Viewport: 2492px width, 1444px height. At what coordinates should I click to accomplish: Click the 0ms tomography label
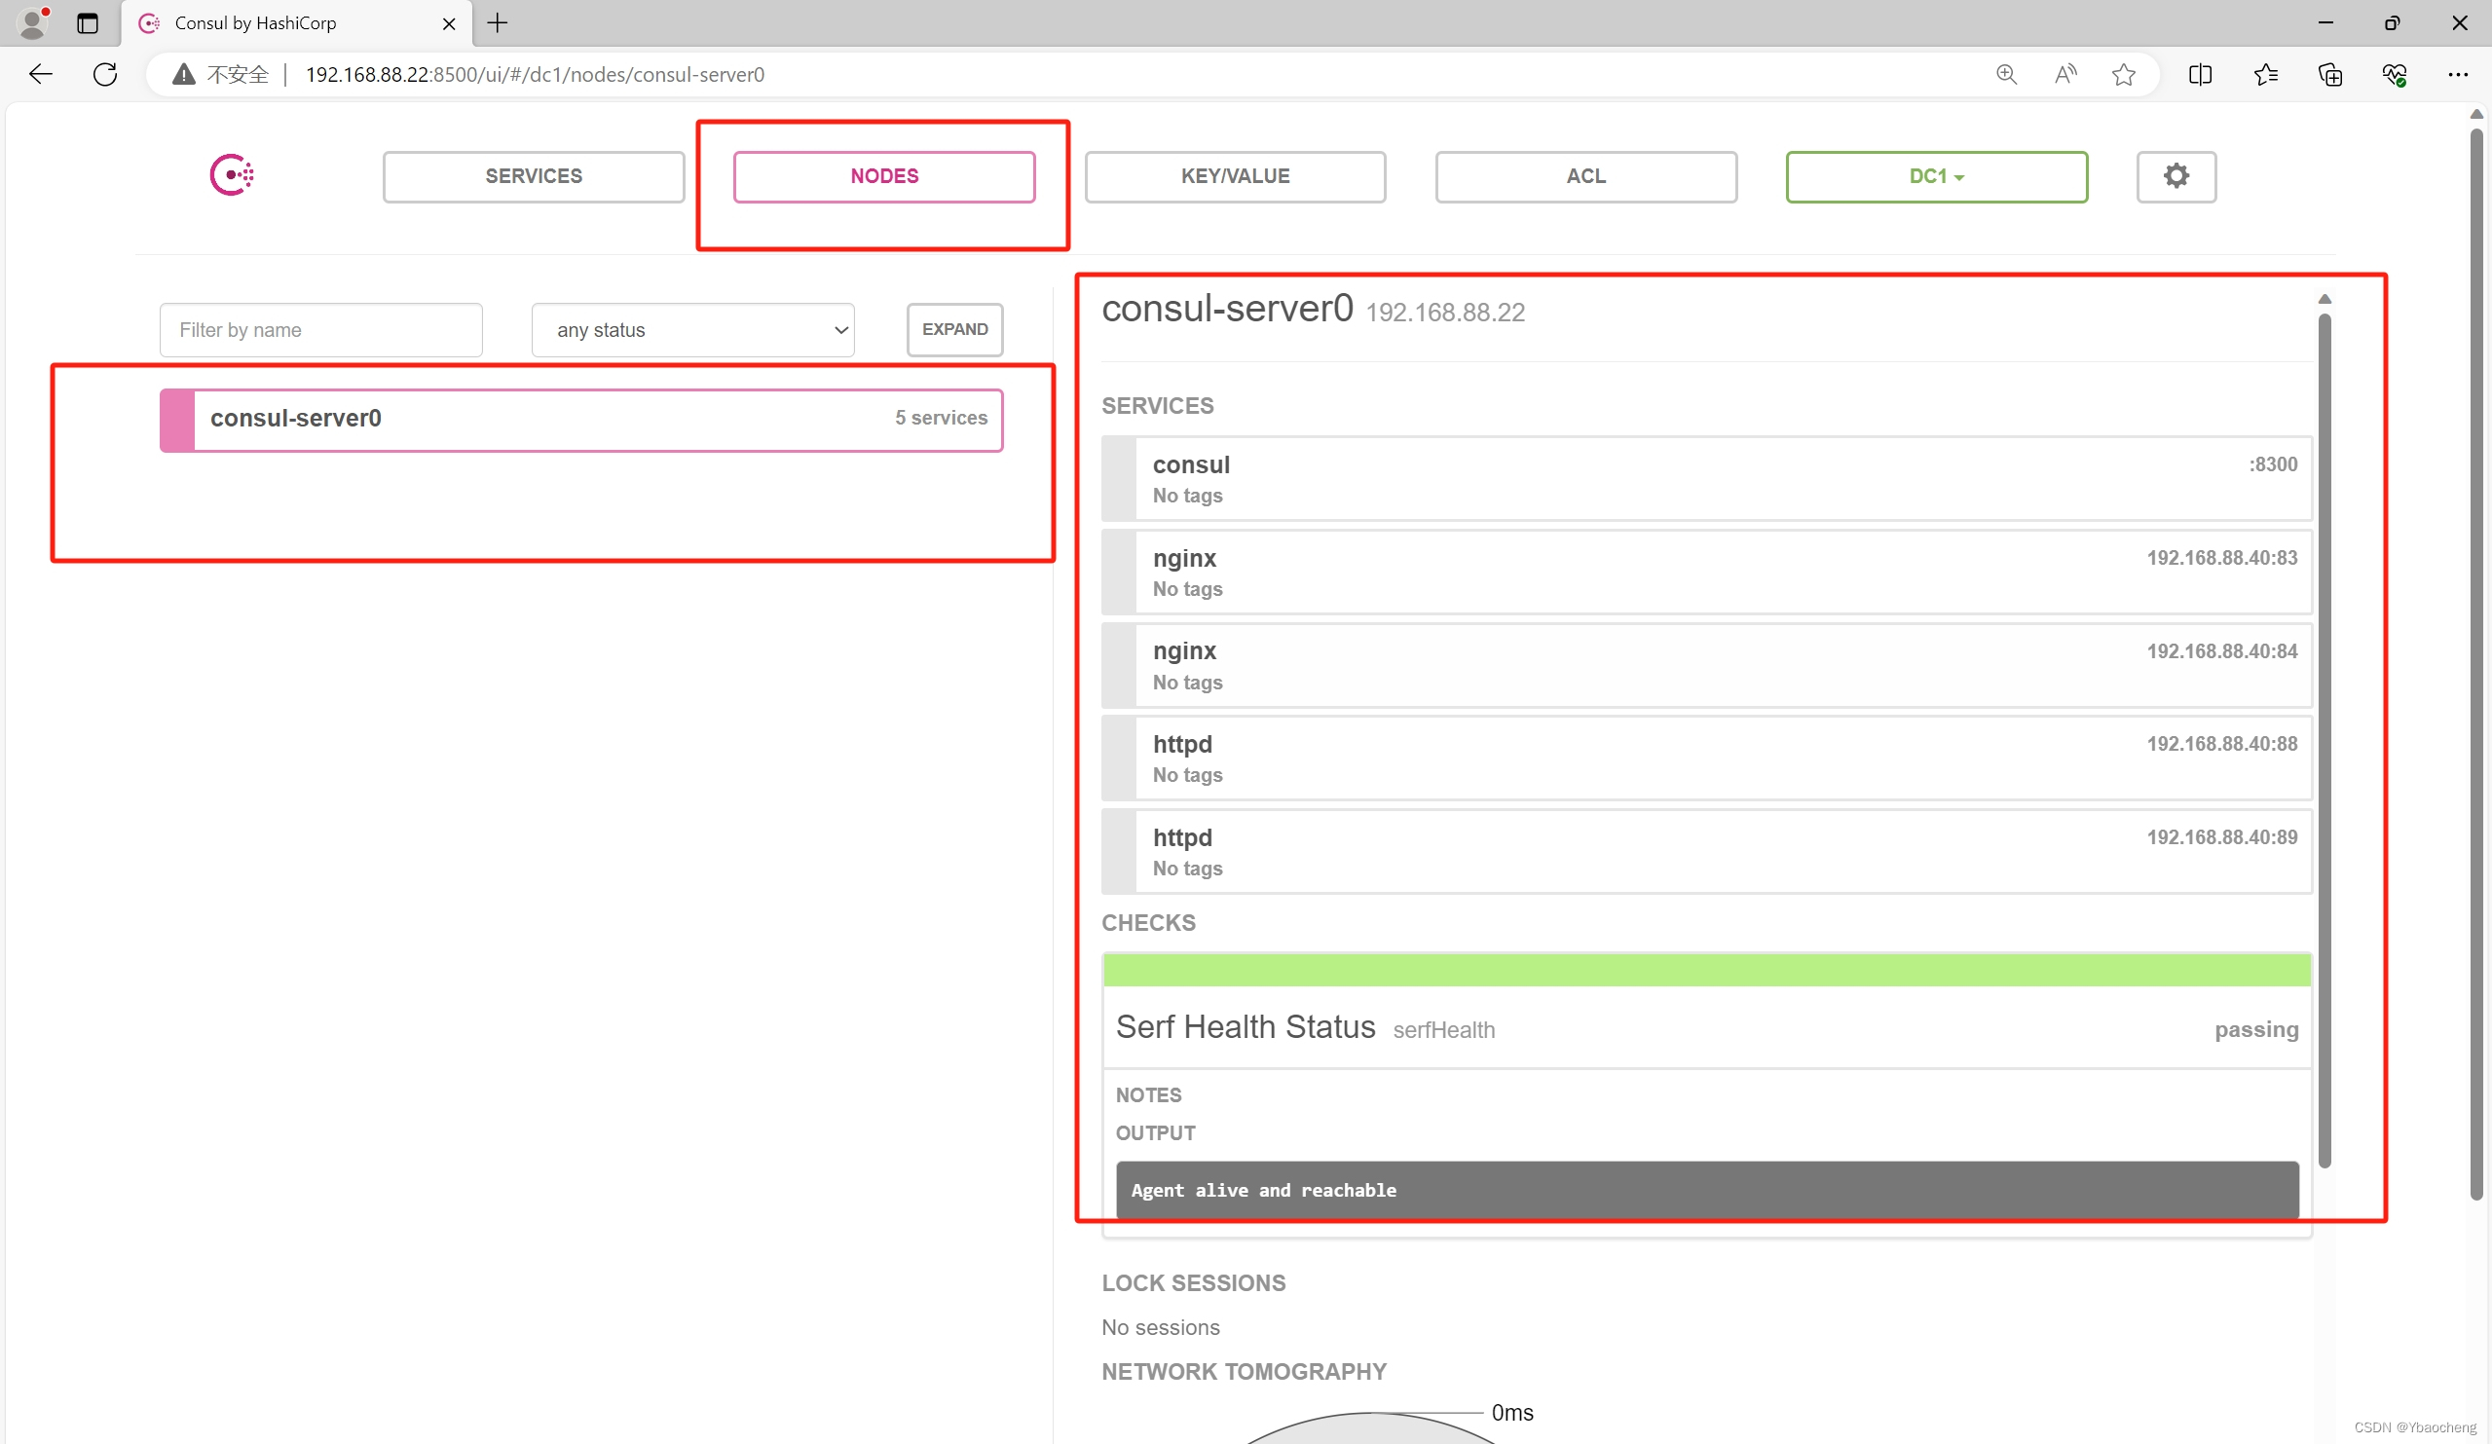(1512, 1414)
